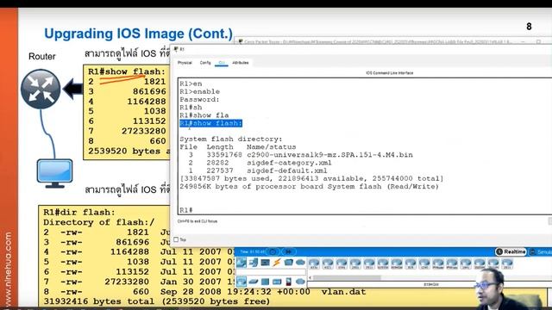552x310 pixels.
Task: Open the Physical tab in R1 window
Action: pos(185,63)
